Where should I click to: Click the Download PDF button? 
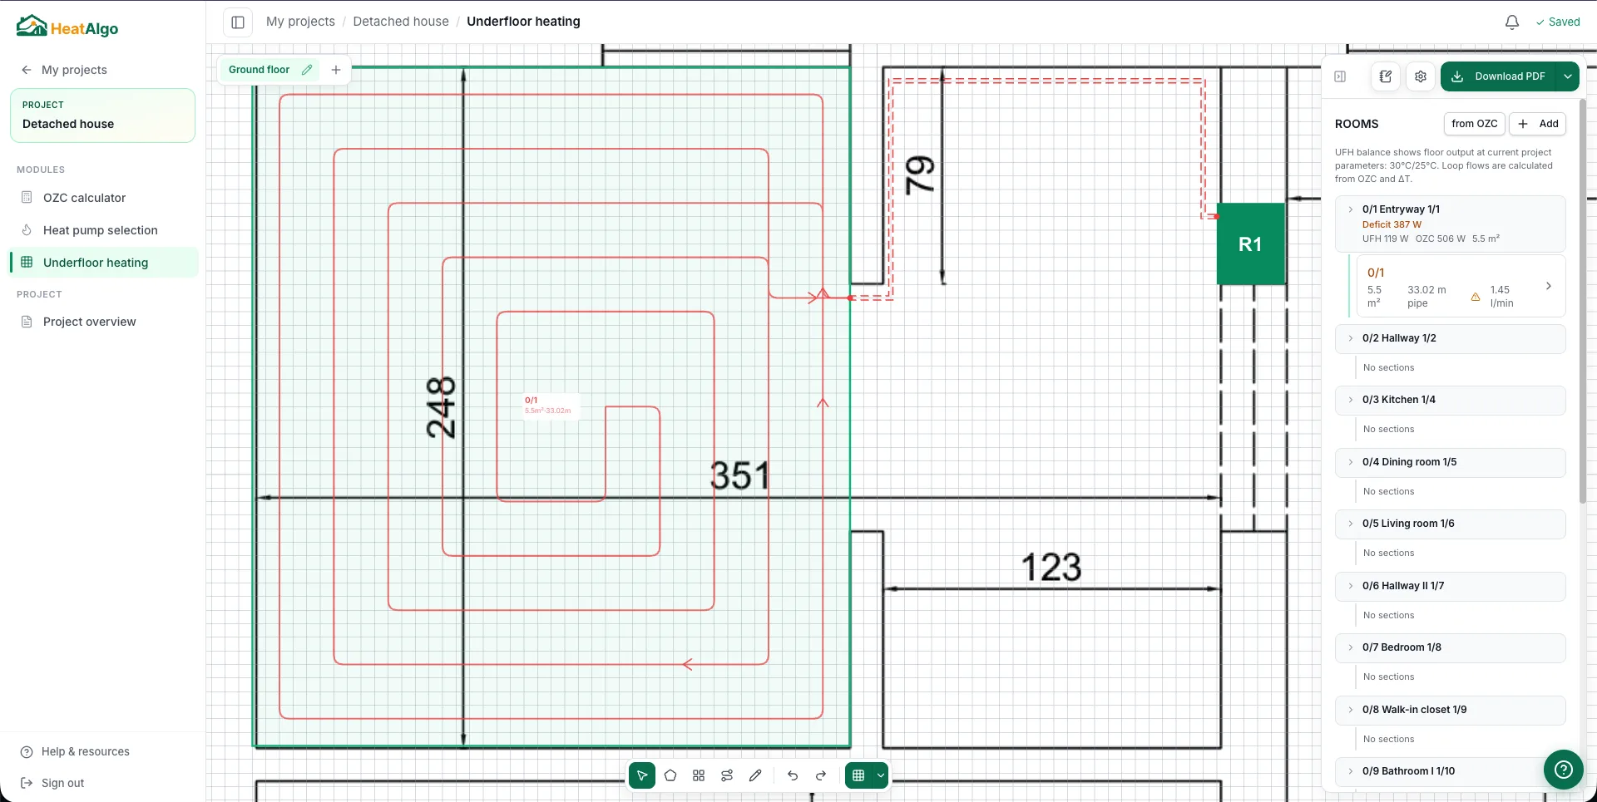[1499, 76]
